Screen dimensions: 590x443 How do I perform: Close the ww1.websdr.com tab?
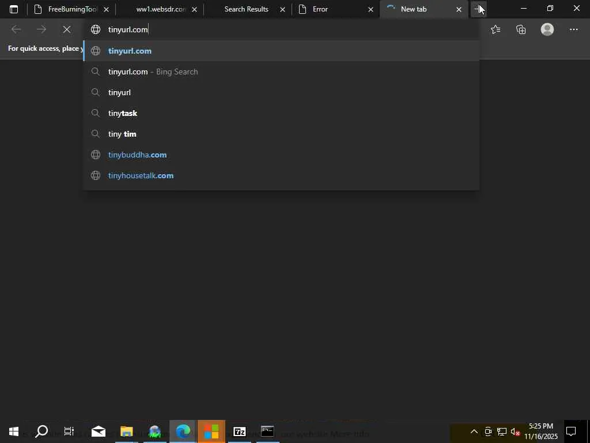pos(194,9)
